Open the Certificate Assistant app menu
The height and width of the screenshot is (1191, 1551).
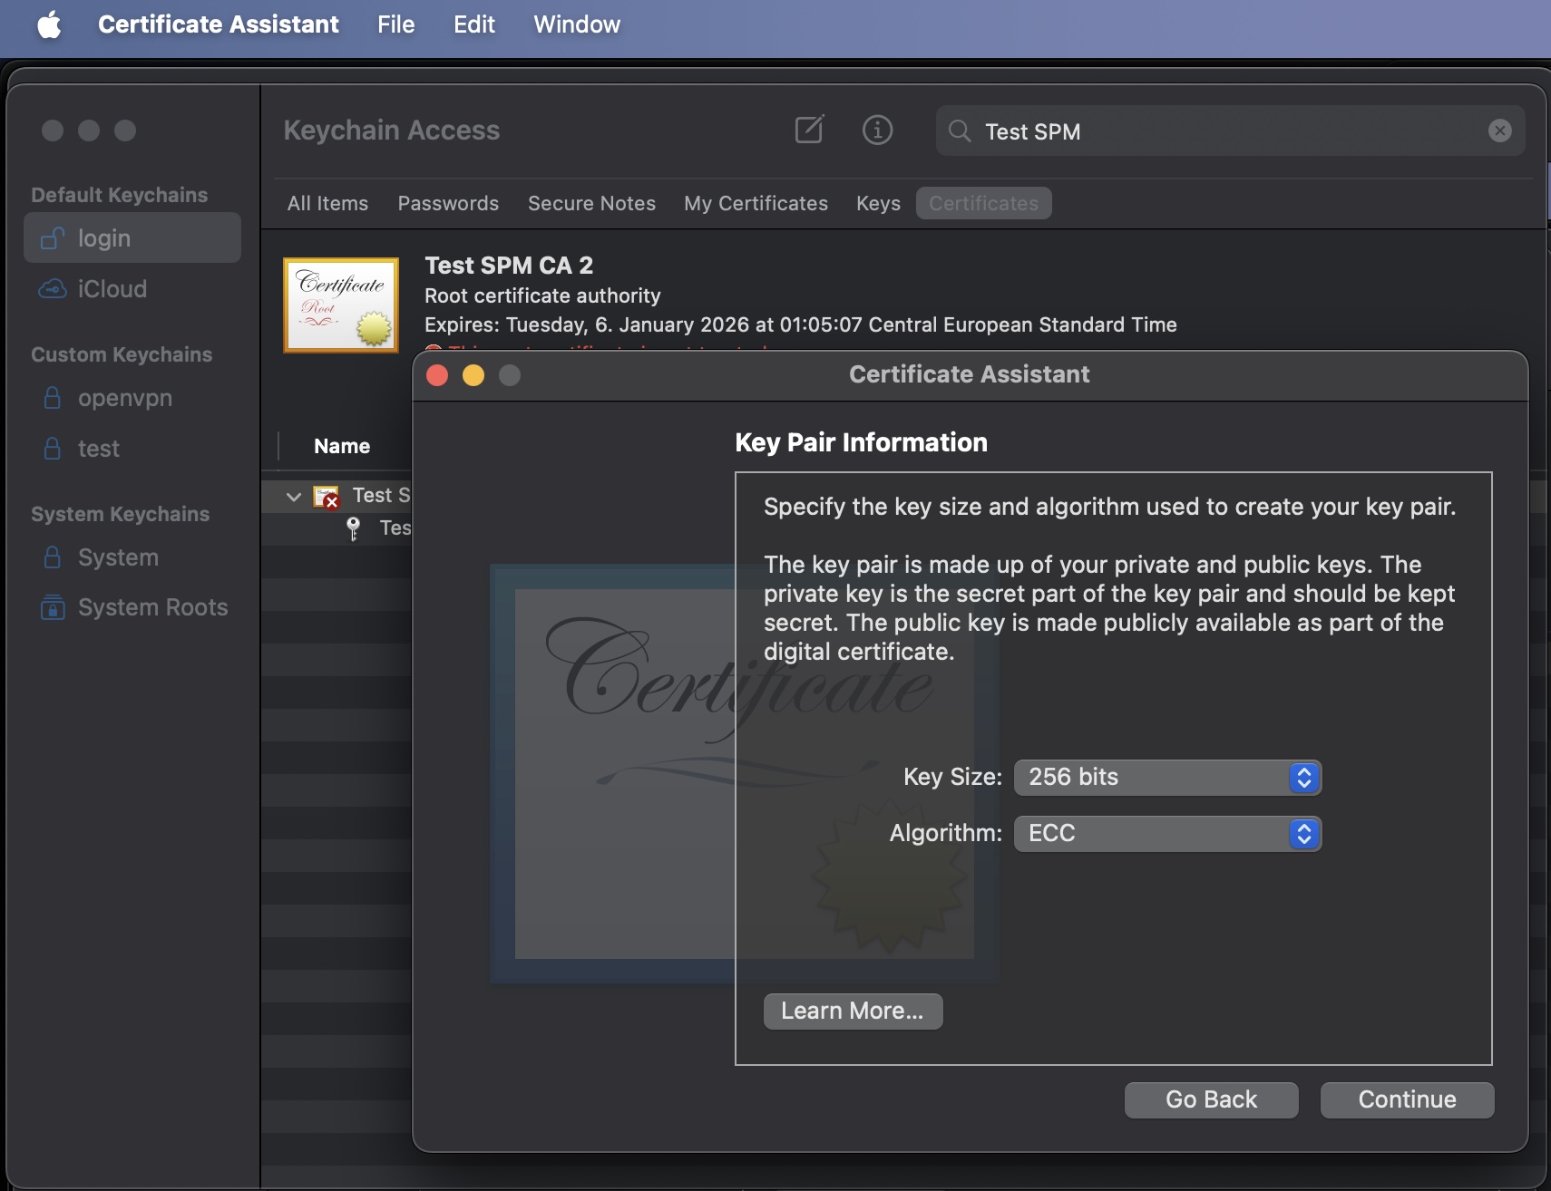(219, 24)
